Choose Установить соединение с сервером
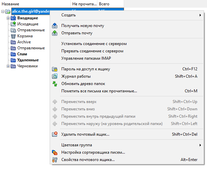The image size is (207, 171). (x=94, y=44)
